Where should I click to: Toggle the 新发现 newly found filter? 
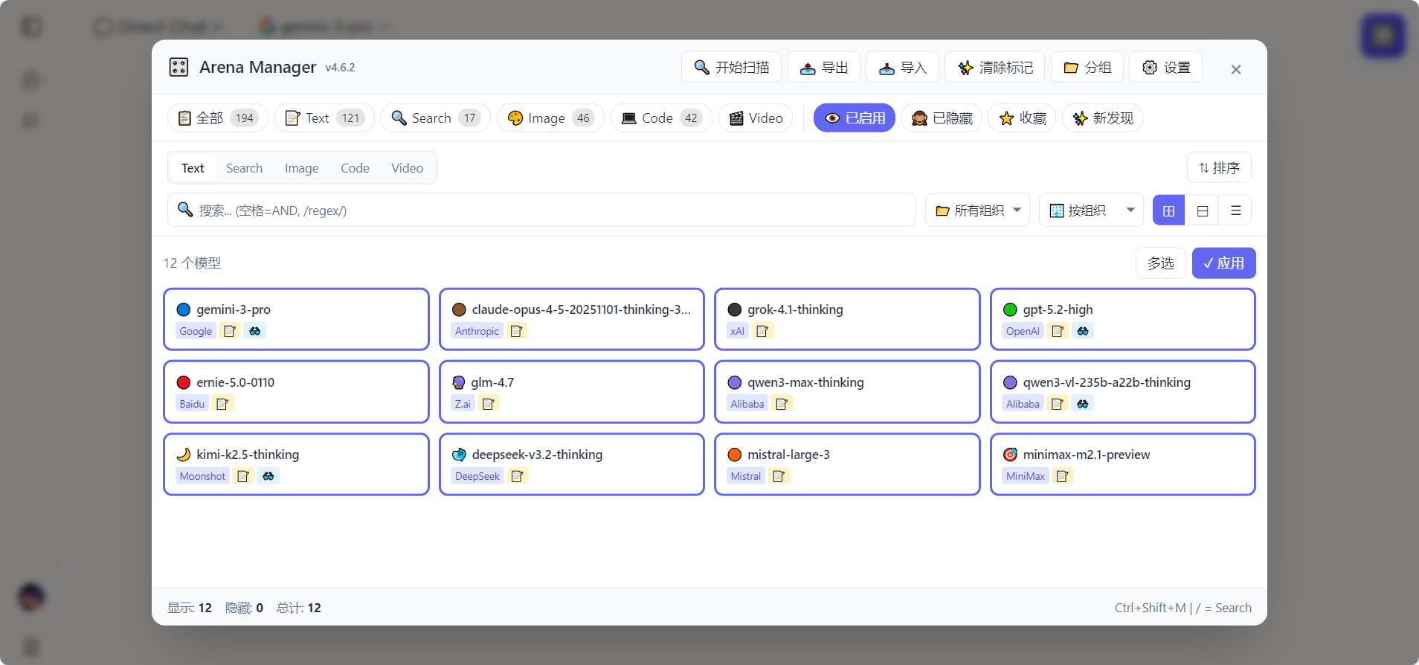(x=1103, y=118)
